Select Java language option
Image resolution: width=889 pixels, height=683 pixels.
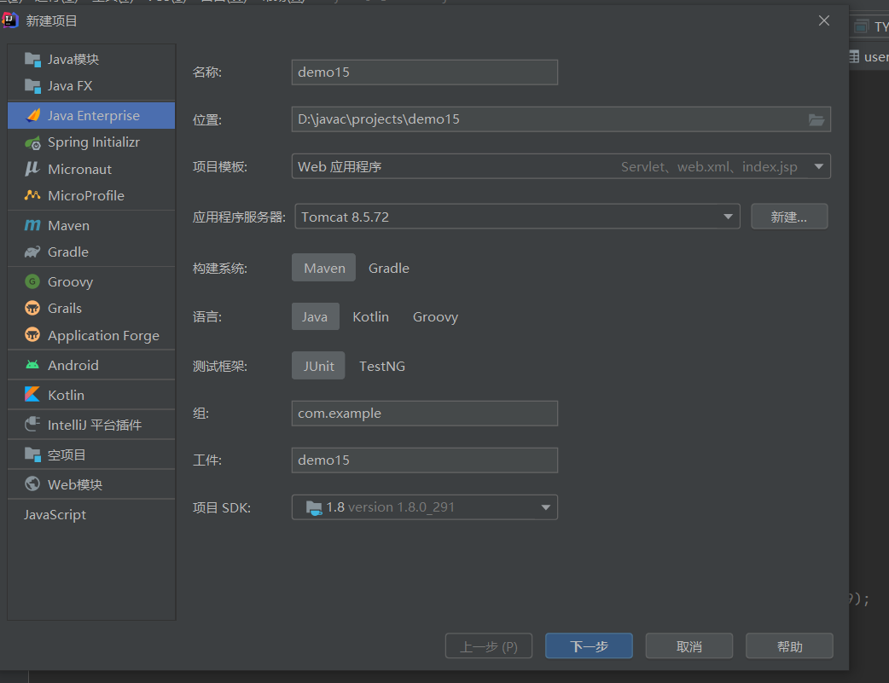click(x=315, y=317)
